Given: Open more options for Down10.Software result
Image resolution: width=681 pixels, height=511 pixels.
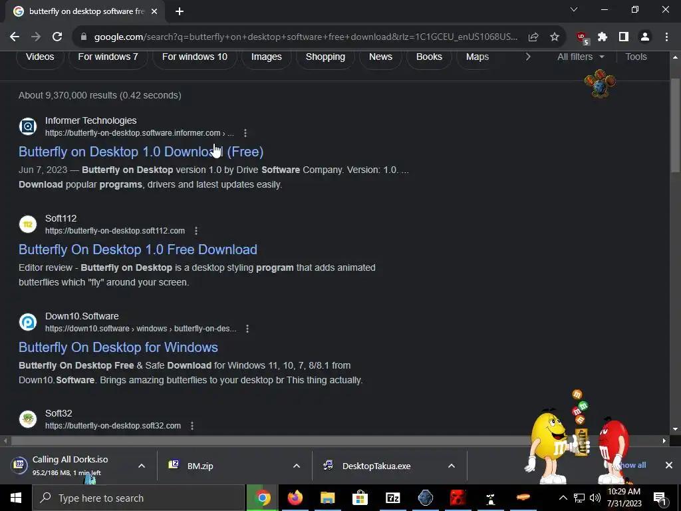Looking at the screenshot, I should (247, 329).
